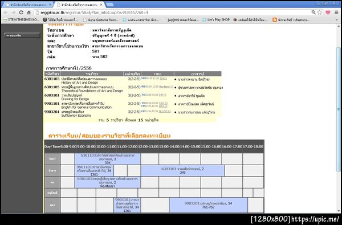
Task: Click the Day/Time header of timetable
Action: pos(52,146)
